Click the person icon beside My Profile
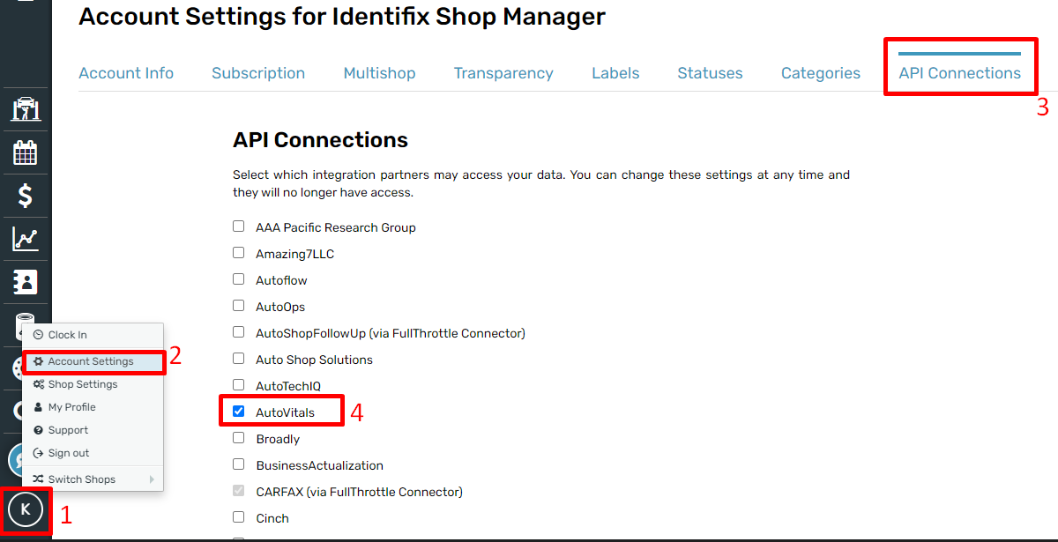This screenshot has height=542, width=1058. coord(38,407)
